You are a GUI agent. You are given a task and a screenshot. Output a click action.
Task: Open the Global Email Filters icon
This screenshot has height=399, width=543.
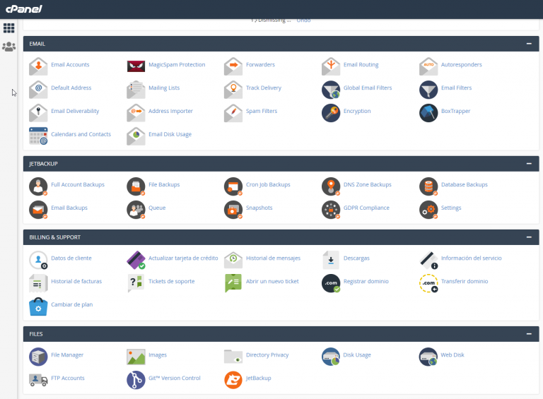(x=331, y=89)
